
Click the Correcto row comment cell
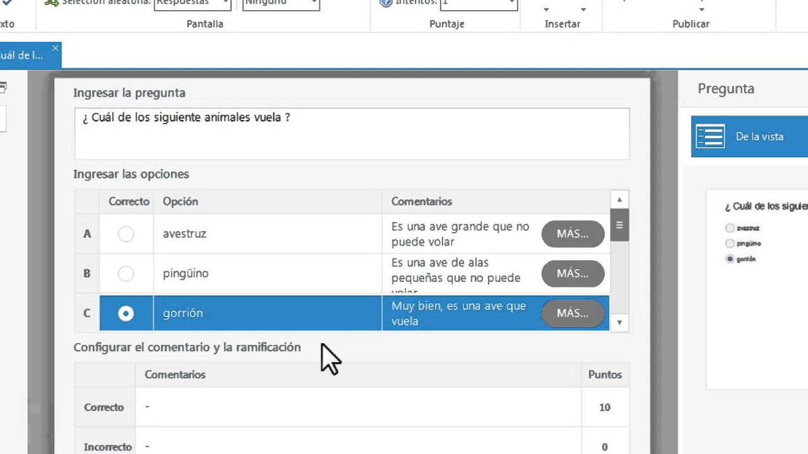coord(358,407)
